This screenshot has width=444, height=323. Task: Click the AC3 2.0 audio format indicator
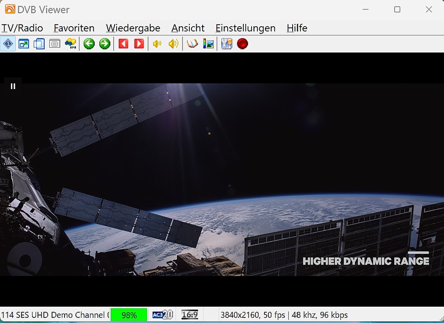163,315
